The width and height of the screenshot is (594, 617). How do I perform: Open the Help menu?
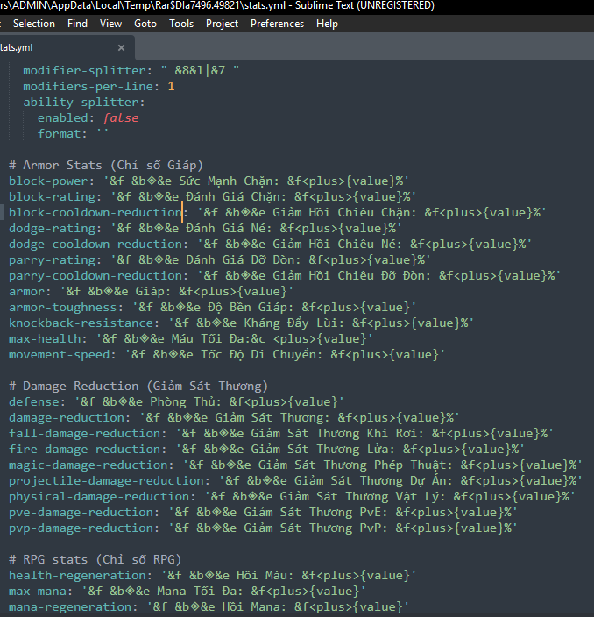327,24
